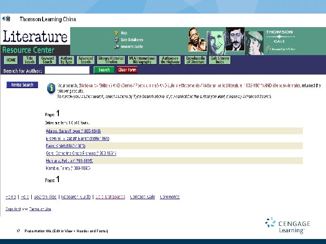Open Encyclopedia of Literature tab
The image size is (326, 244).
[x=196, y=60]
